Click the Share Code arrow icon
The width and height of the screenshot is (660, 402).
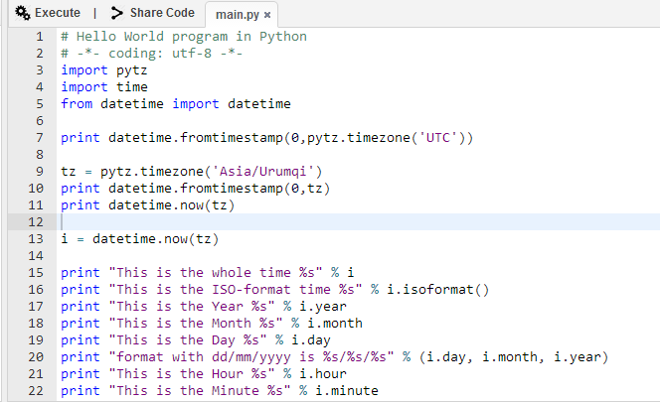(116, 13)
